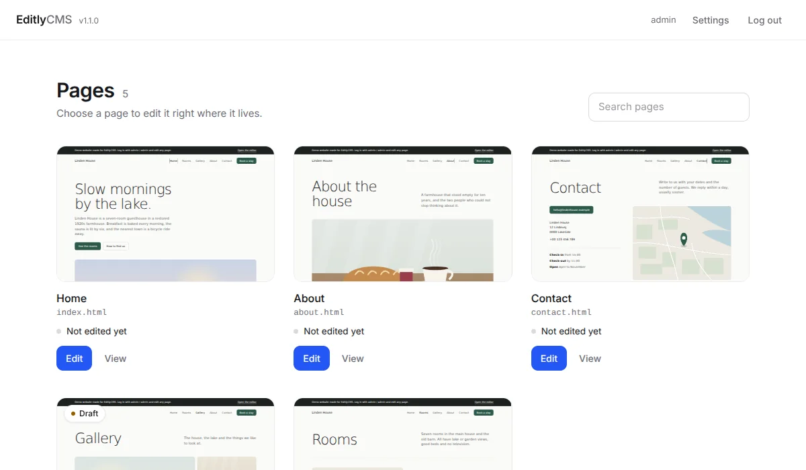Click the version v1.1.0 label
806x470 pixels.
click(89, 21)
